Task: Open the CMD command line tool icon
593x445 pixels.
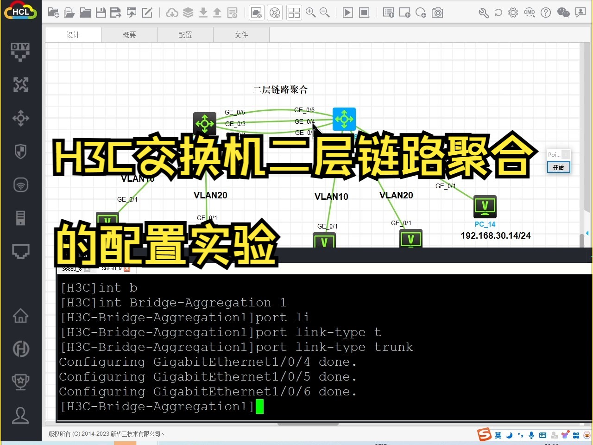Action: pos(529,13)
